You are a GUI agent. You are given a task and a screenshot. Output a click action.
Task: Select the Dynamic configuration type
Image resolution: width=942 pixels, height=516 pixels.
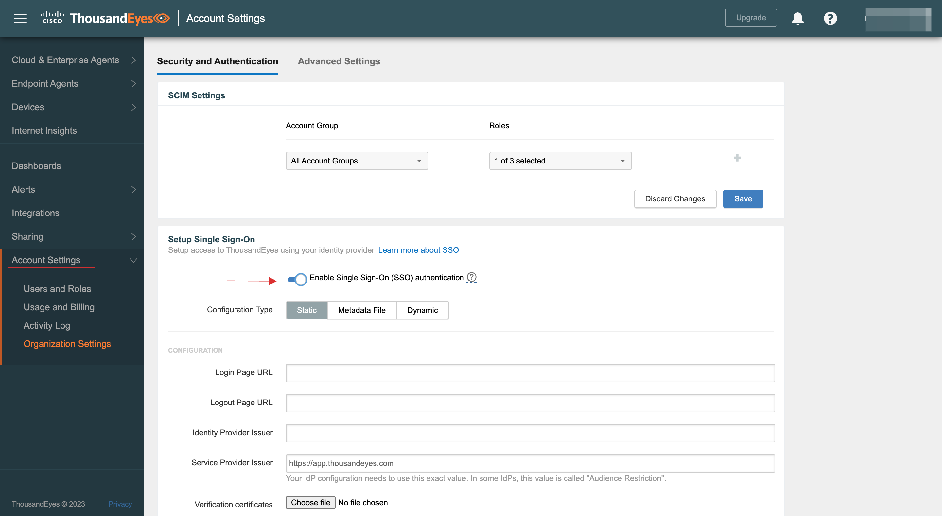[422, 310]
